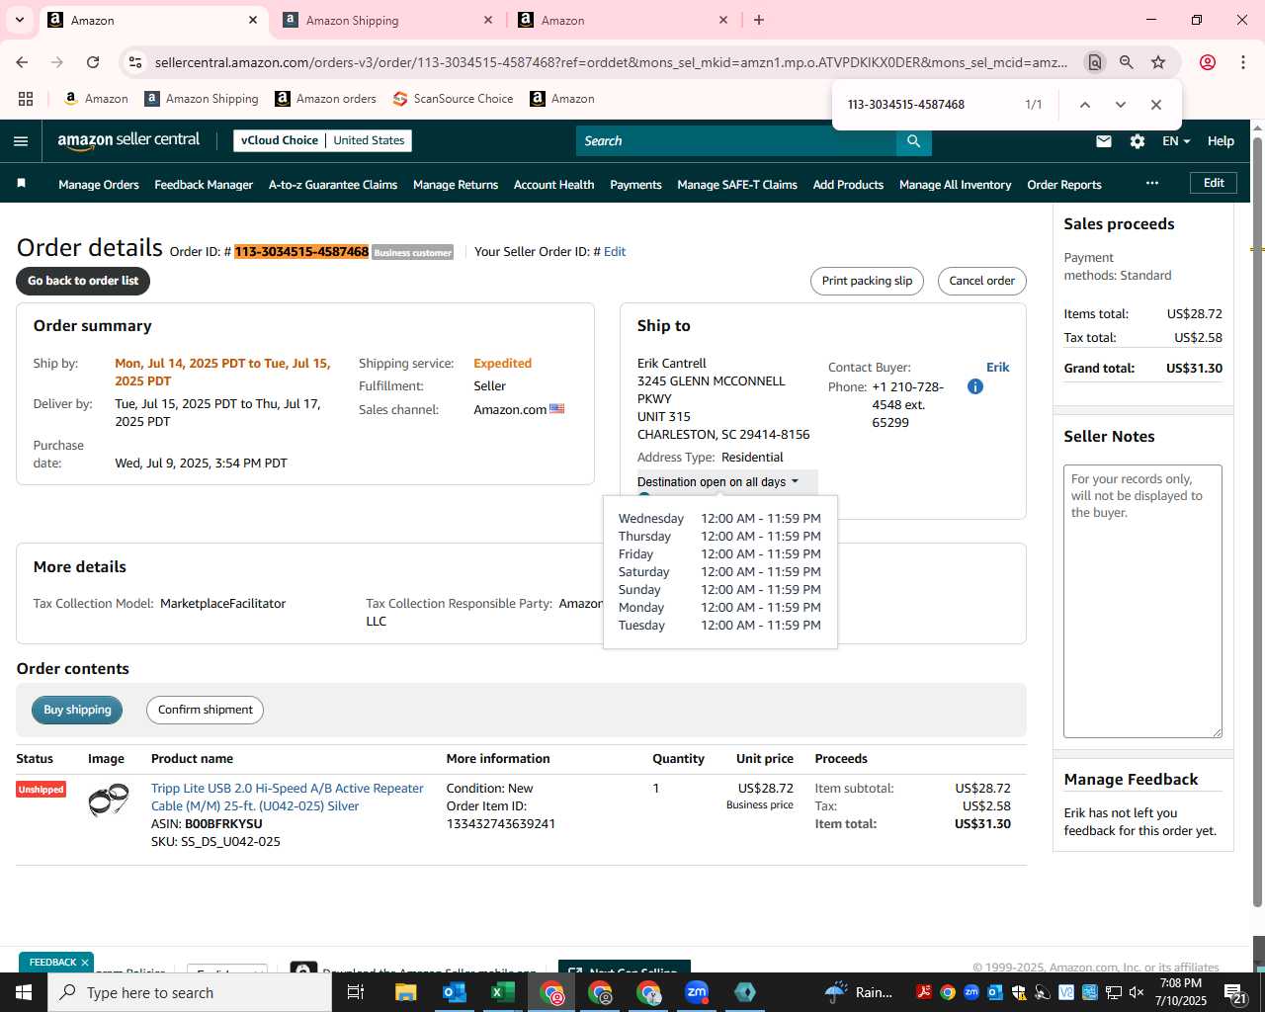
Task: Open Account Health menu item
Action: 554,185
